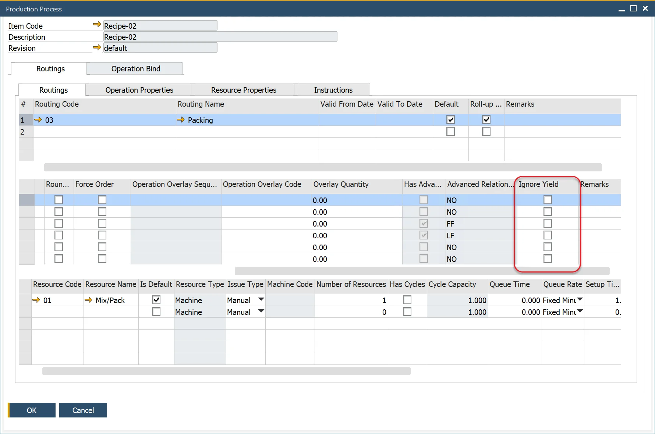
Task: Open Issue Type dropdown for Mix/Pack row
Action: click(x=261, y=299)
